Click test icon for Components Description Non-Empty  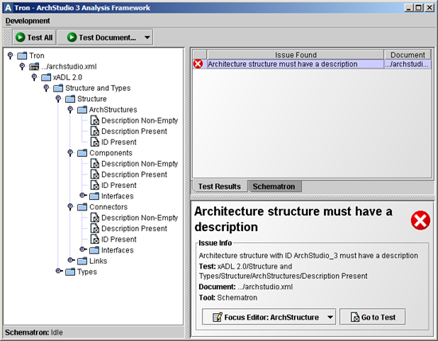[x=95, y=164]
